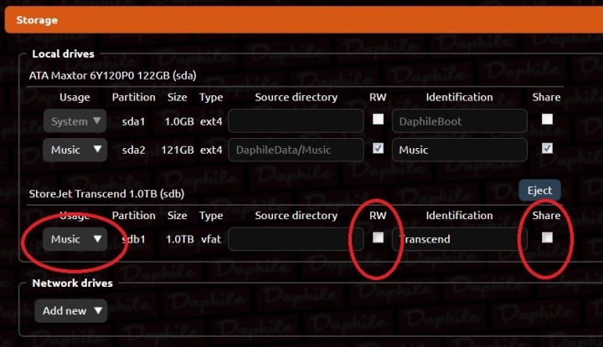Click the ext4 type value in sda1 row
This screenshot has width=603, height=347.
[x=211, y=122]
